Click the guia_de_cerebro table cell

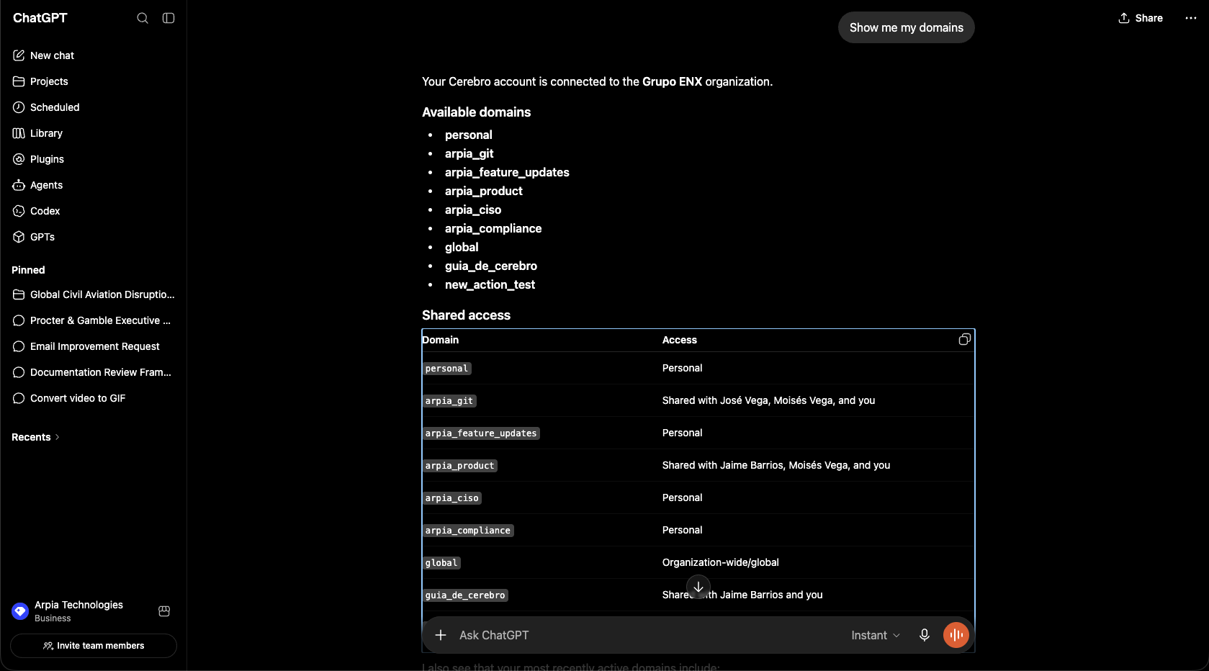point(465,595)
